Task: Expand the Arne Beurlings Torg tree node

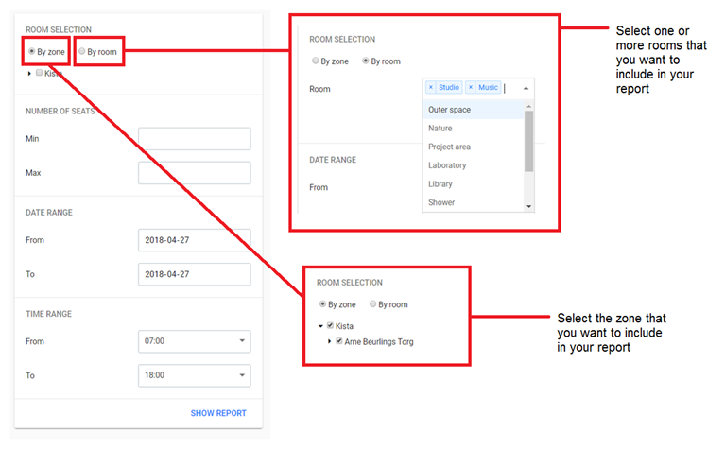Action: coord(329,342)
